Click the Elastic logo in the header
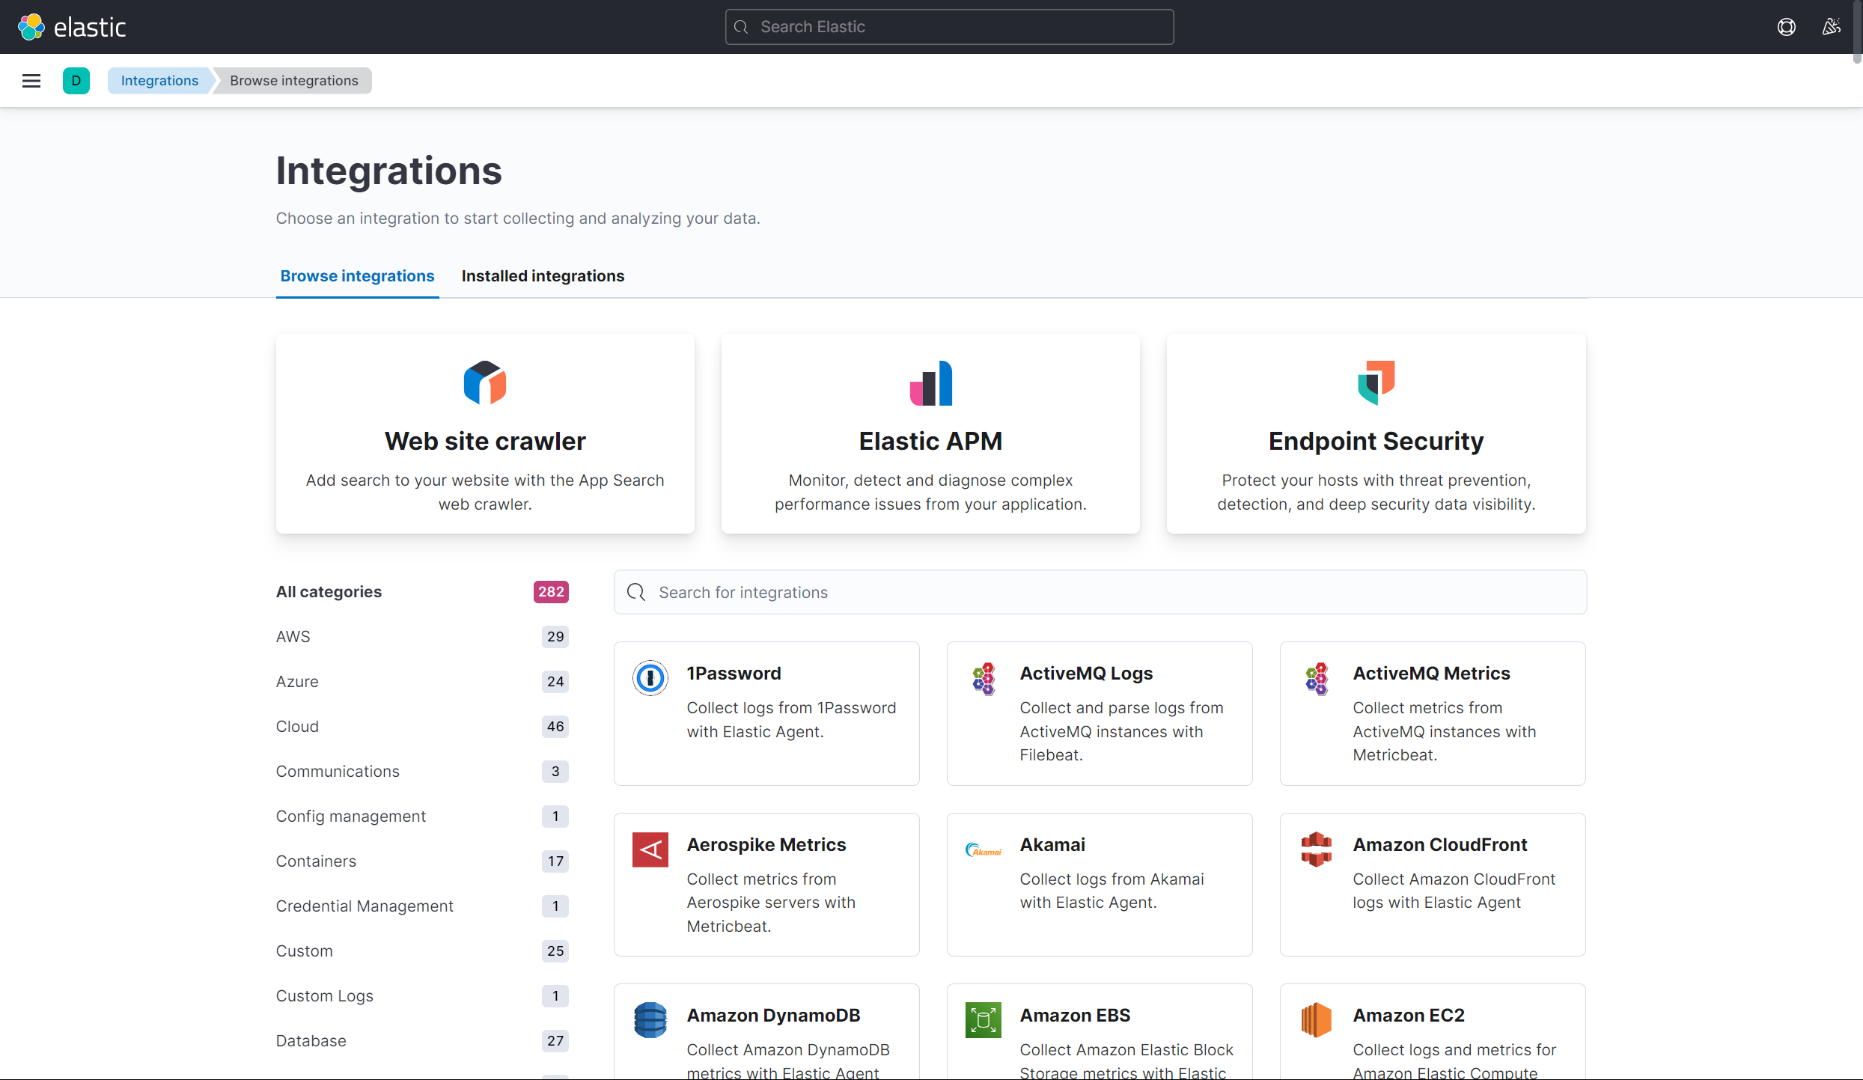 point(72,27)
